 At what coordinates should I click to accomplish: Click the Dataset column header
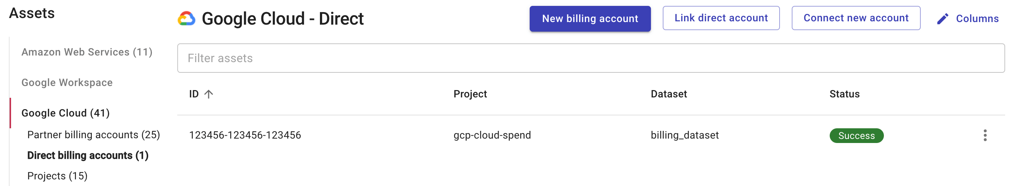pos(668,94)
